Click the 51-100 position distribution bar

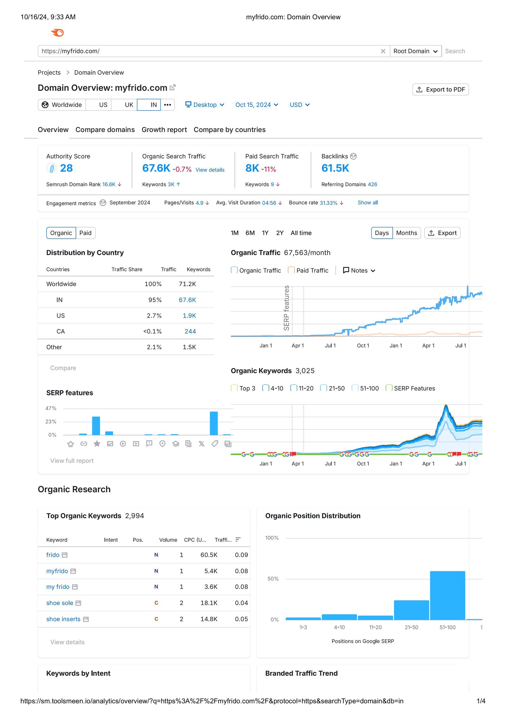(x=447, y=595)
